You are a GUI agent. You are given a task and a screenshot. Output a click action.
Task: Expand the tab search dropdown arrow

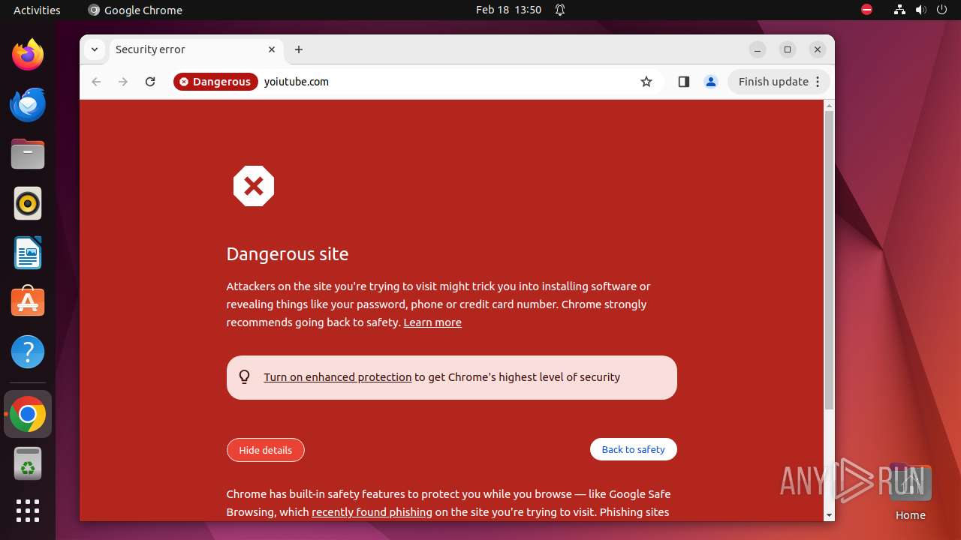pyautogui.click(x=94, y=49)
